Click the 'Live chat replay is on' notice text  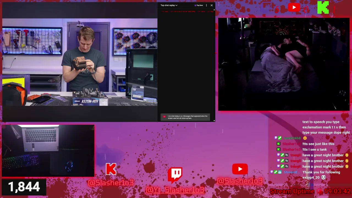point(188,117)
